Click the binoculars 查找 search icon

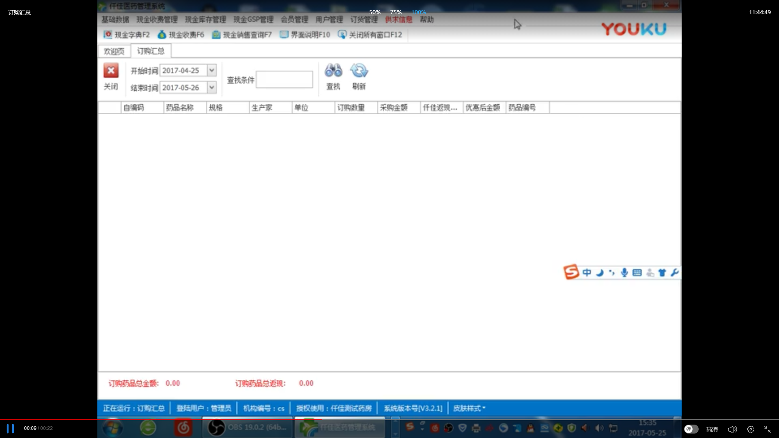pos(334,71)
